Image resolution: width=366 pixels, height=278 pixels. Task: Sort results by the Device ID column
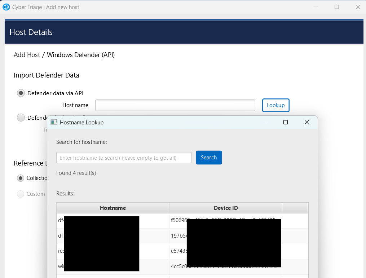tap(226, 208)
